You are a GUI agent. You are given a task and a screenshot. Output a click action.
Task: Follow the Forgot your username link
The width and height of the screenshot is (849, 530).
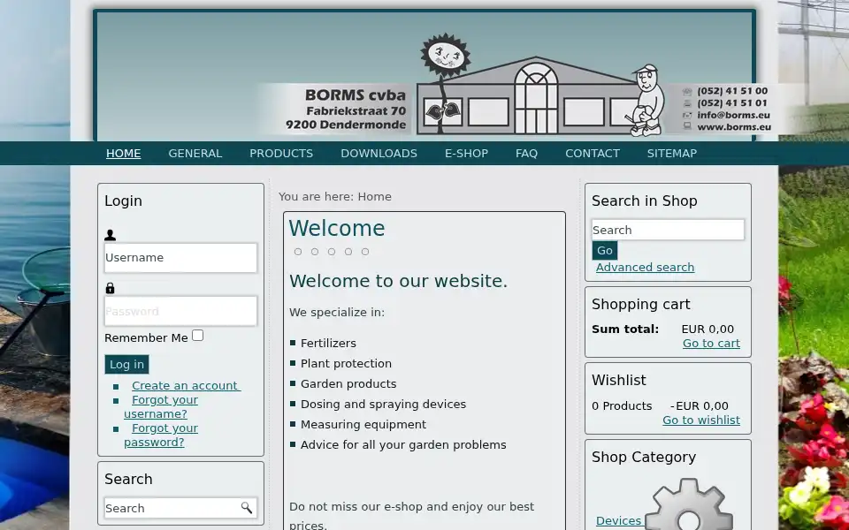[161, 406]
